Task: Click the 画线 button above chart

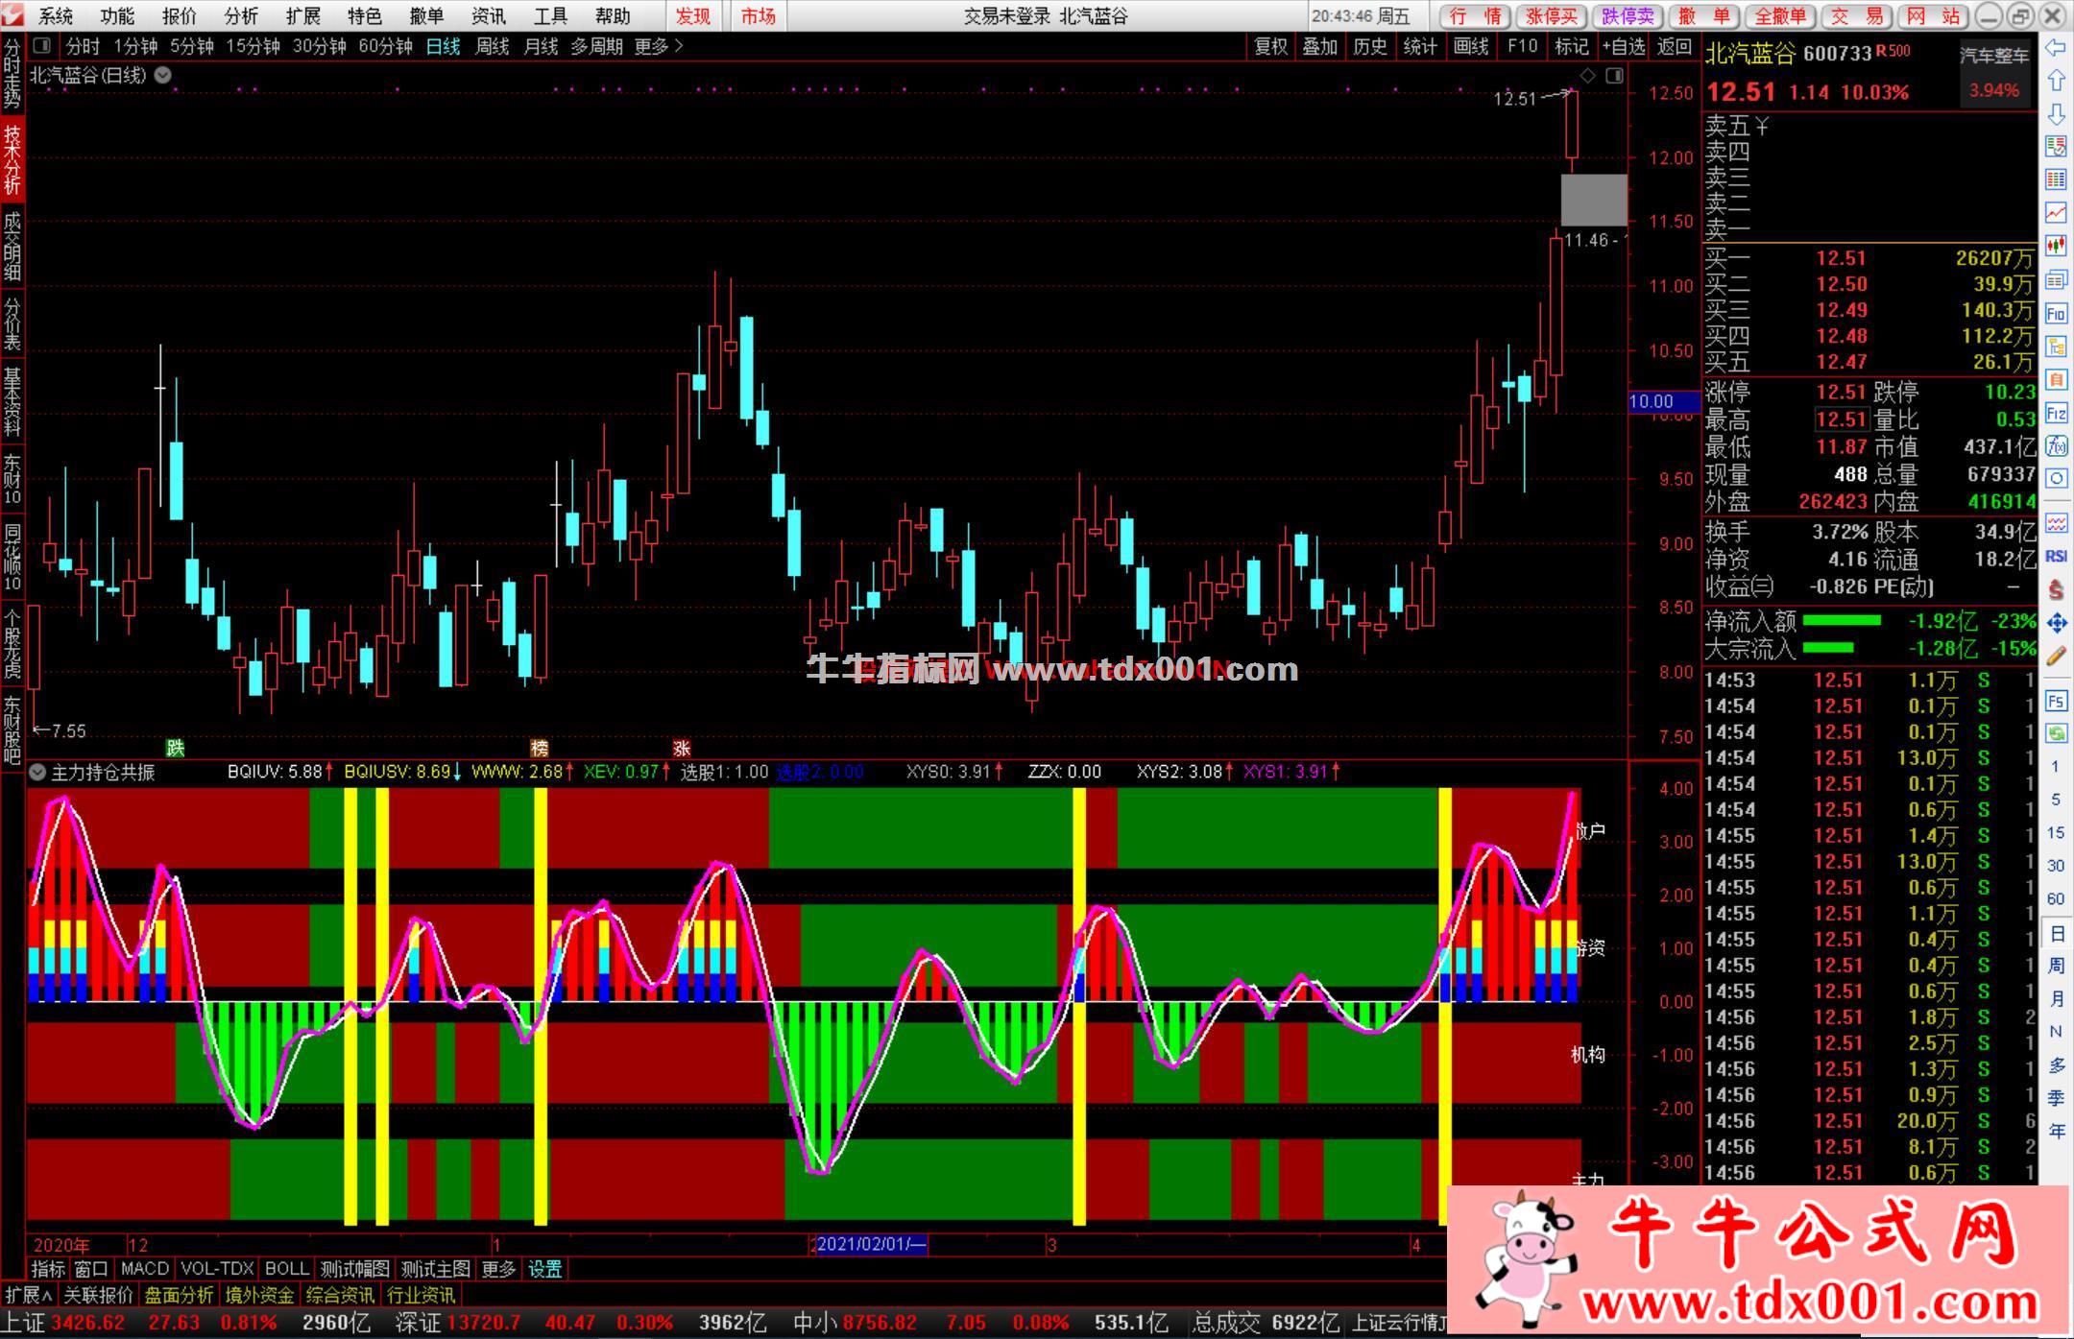Action: click(x=1470, y=46)
